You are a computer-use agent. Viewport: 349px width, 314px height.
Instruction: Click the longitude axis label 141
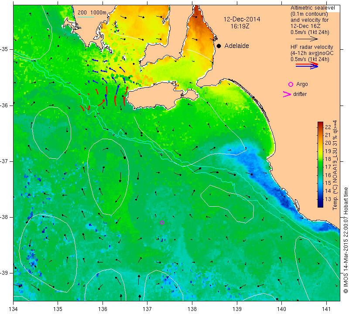tap(326, 309)
